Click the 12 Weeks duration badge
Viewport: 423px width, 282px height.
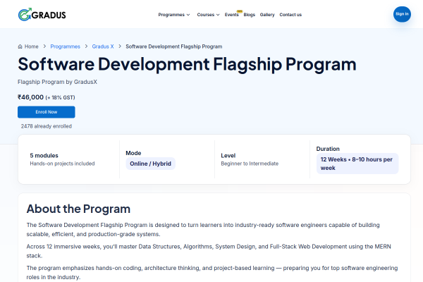tap(357, 164)
